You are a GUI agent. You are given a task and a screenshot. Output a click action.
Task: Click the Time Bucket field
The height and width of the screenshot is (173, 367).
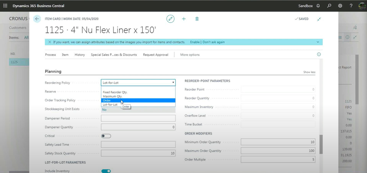278,124
